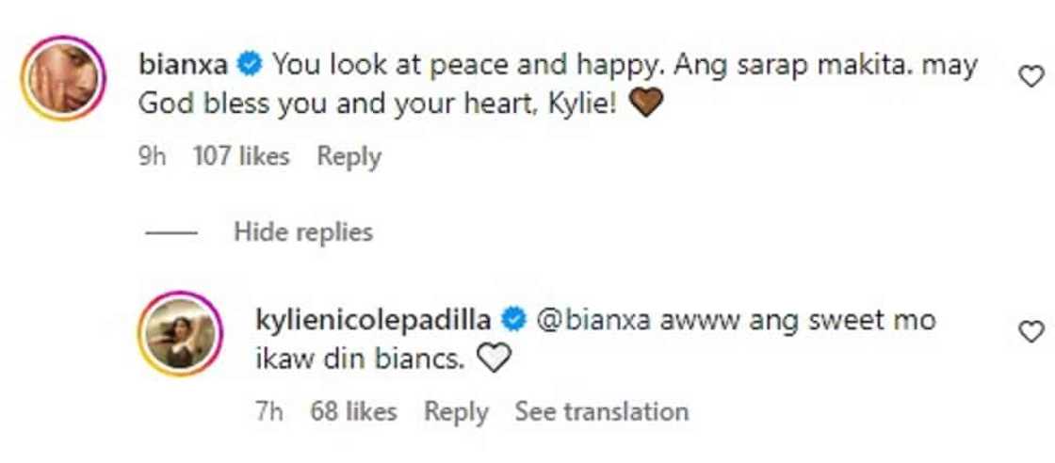1055x463 pixels.
Task: Reply to bianxa's comment
Action: (x=349, y=156)
